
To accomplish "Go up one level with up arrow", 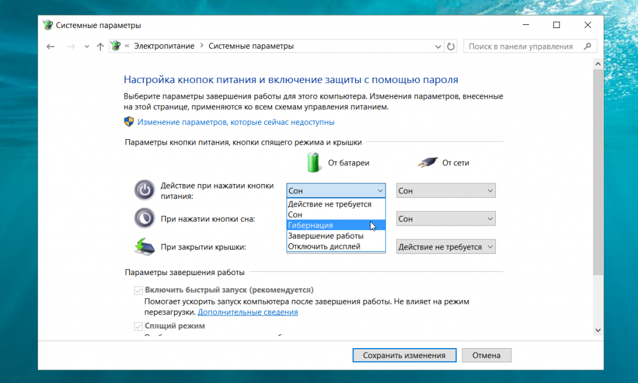I will (100, 46).
